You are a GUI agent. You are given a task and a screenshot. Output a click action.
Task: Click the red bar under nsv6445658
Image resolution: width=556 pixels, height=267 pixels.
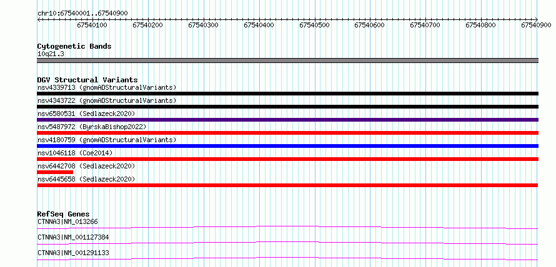click(287, 185)
